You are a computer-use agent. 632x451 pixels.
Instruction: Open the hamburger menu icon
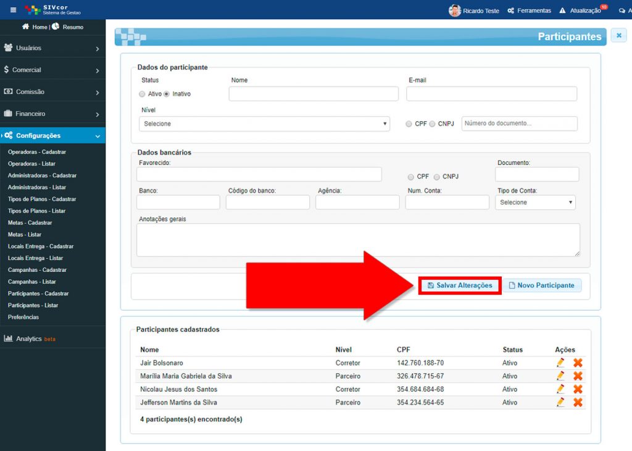[x=14, y=10]
